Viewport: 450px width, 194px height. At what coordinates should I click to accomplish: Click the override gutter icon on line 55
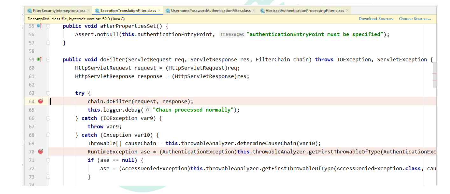tap(39, 26)
